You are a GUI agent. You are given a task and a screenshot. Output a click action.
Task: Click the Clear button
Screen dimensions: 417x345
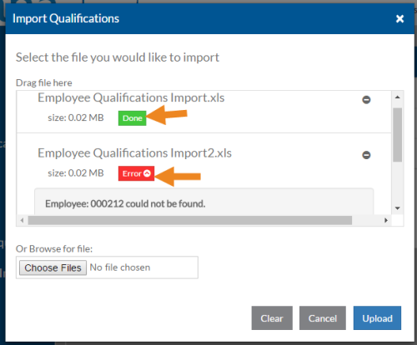tap(272, 318)
